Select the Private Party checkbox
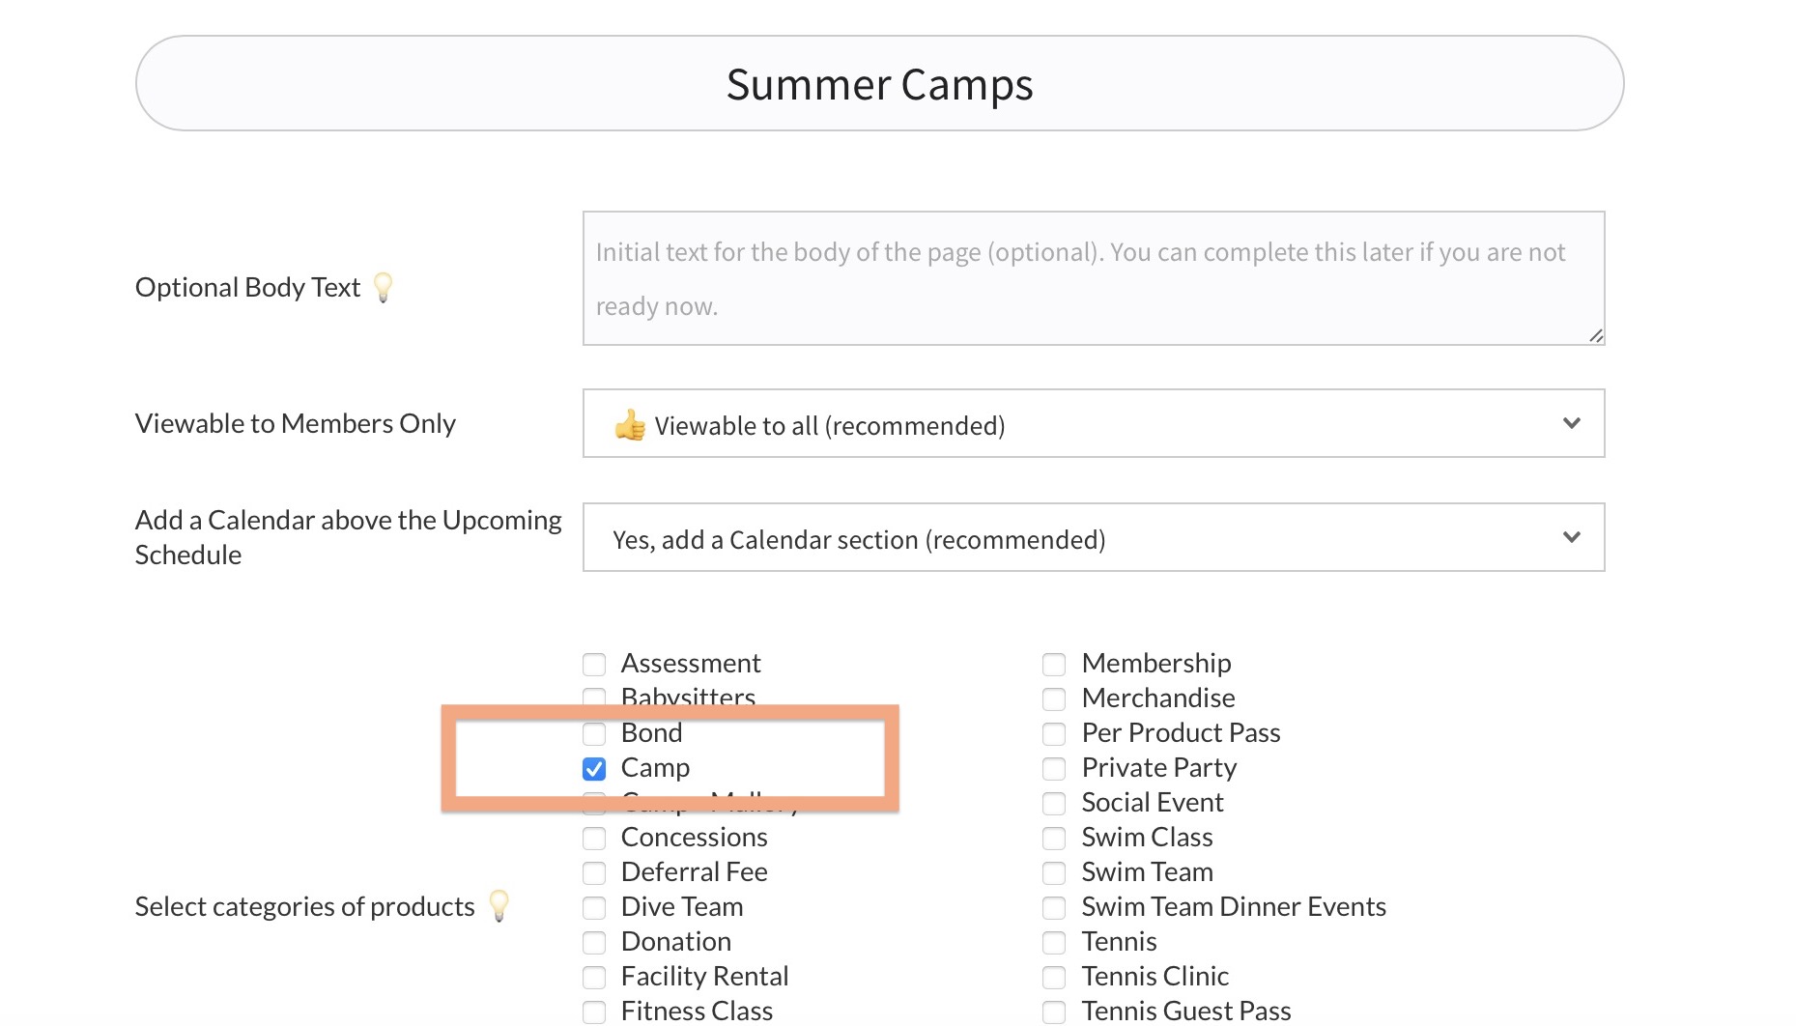1796x1026 pixels. (1054, 769)
